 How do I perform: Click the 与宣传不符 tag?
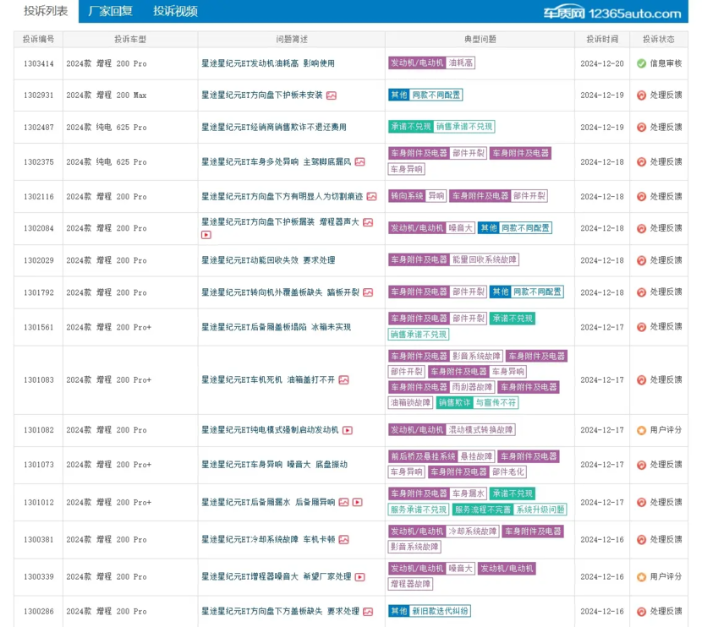pos(496,402)
